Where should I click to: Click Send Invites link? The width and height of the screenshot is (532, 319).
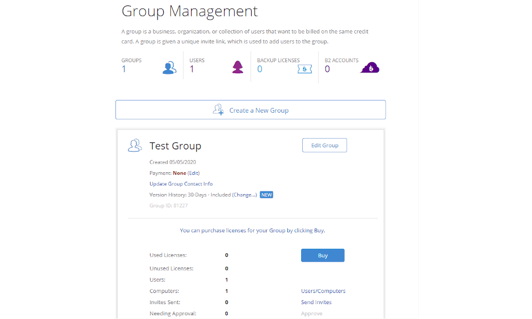[x=316, y=302]
